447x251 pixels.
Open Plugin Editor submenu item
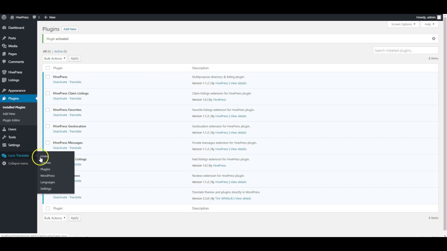[12, 120]
